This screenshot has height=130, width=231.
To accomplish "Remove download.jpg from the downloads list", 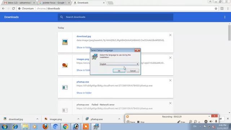I will tap(170, 35).
